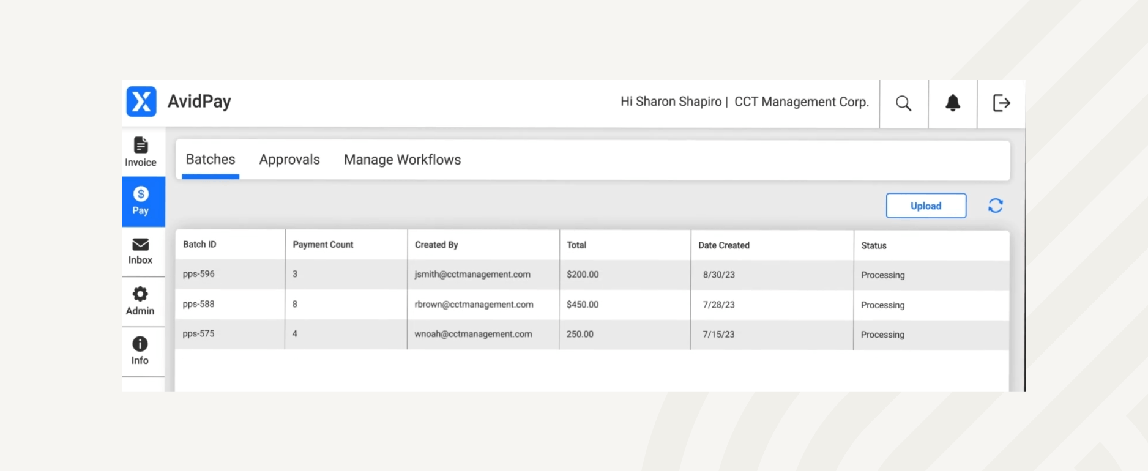Screen dimensions: 1148x471
Task: Click the CCT Management Corp. company name
Action: tap(802, 102)
